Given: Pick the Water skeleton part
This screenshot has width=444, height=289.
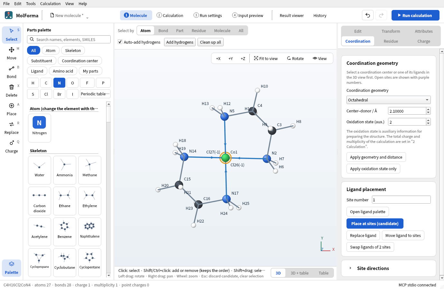Looking at the screenshot, I should pos(40,170).
